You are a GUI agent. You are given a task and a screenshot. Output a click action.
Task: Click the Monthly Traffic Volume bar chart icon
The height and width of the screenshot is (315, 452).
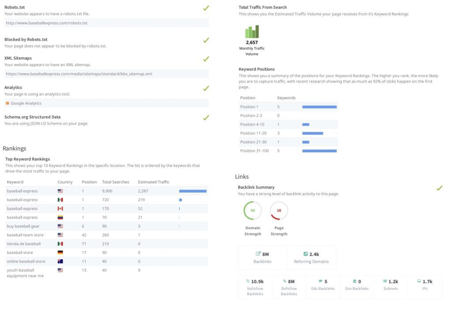252,32
